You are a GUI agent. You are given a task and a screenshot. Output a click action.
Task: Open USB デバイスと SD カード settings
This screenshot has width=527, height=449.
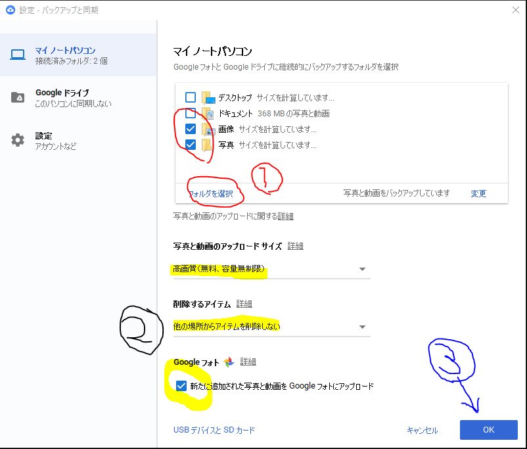tap(214, 429)
